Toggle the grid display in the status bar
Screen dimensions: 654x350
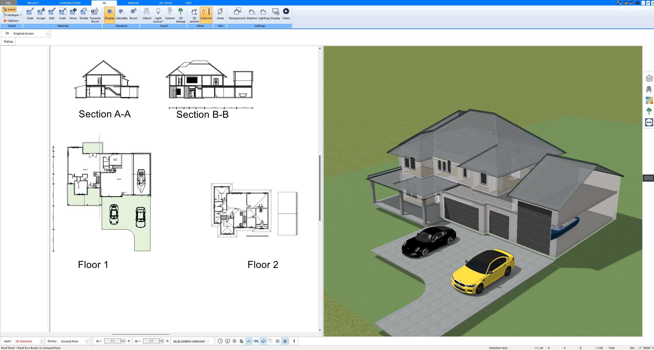tap(278, 341)
